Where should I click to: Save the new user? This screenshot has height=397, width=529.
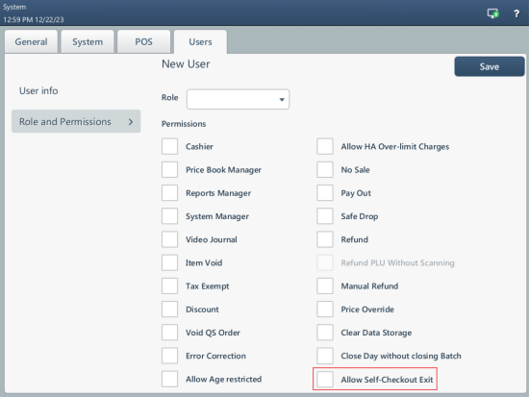pyautogui.click(x=490, y=66)
